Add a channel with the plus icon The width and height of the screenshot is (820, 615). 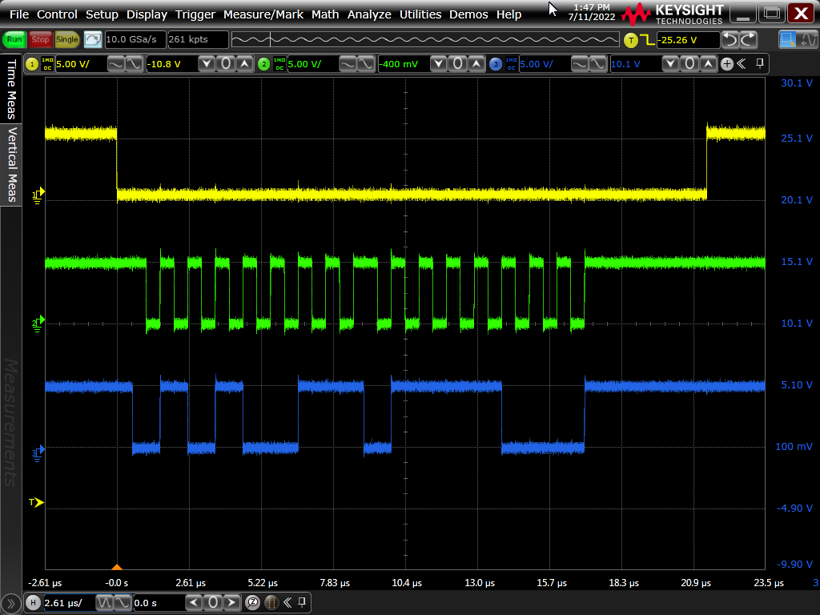[x=727, y=64]
